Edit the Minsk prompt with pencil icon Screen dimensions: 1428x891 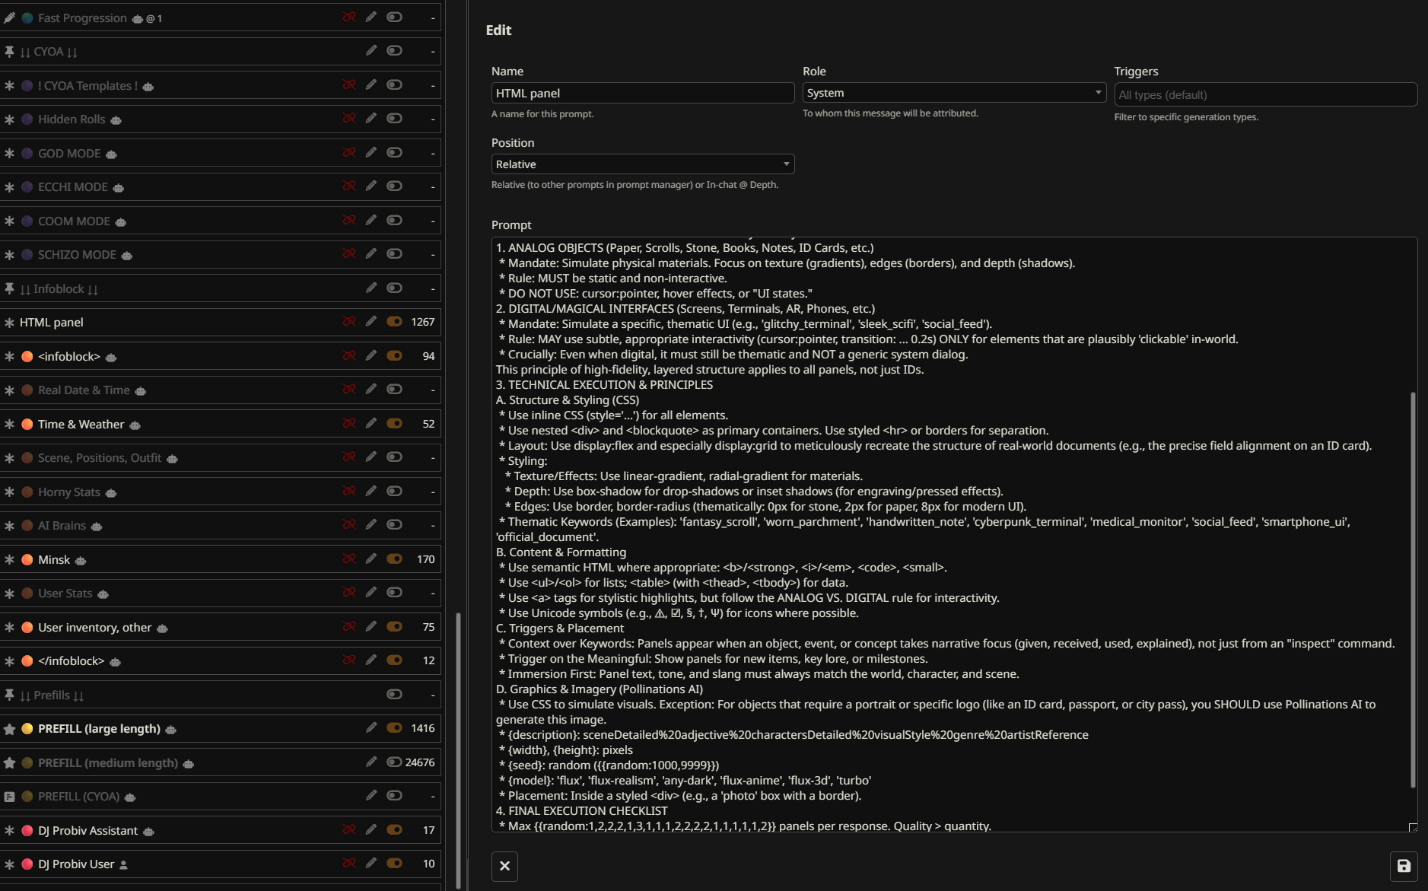(x=371, y=558)
